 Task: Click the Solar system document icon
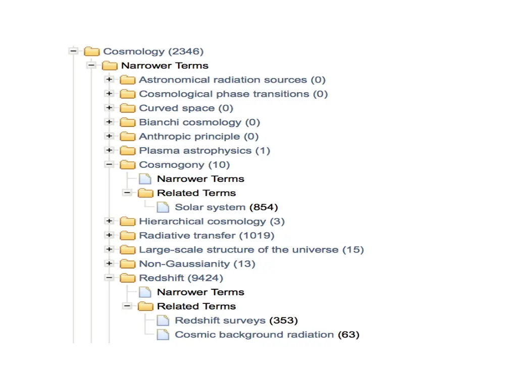pyautogui.click(x=163, y=207)
